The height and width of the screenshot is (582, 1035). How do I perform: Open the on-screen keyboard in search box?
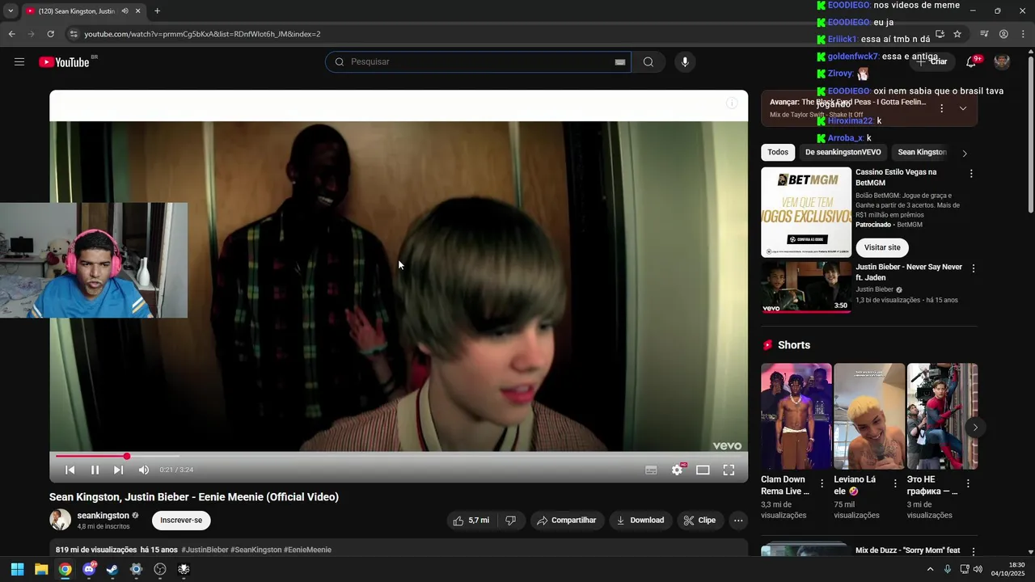[620, 62]
